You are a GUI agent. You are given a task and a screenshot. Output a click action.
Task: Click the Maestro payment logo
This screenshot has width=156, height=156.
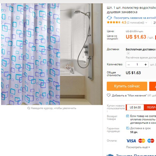coord(151,141)
